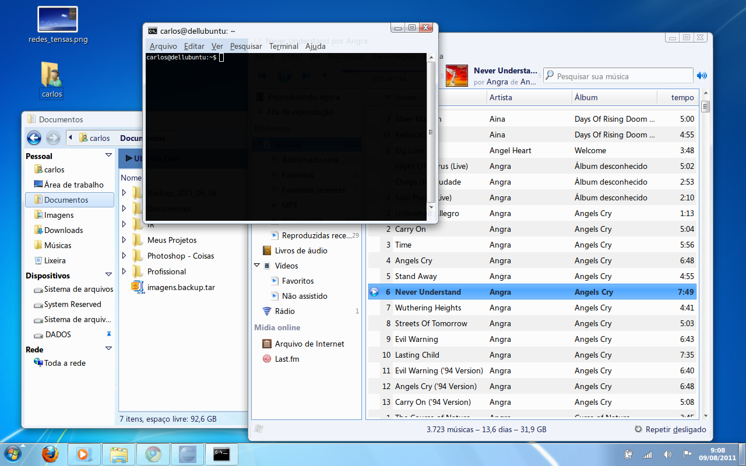Select the imagens.backup.tar archive file
The height and width of the screenshot is (466, 746).
pos(174,287)
